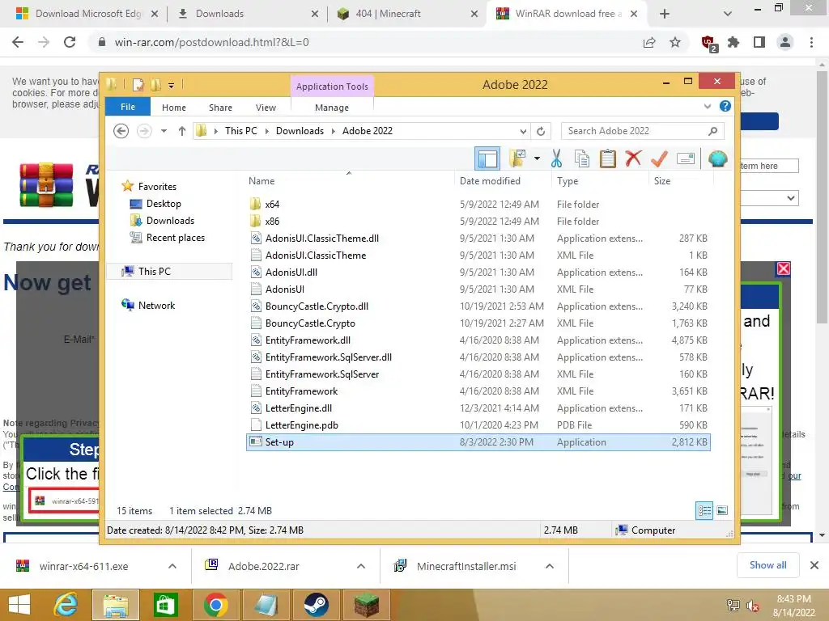Reload the win-rar.com page

click(x=70, y=42)
